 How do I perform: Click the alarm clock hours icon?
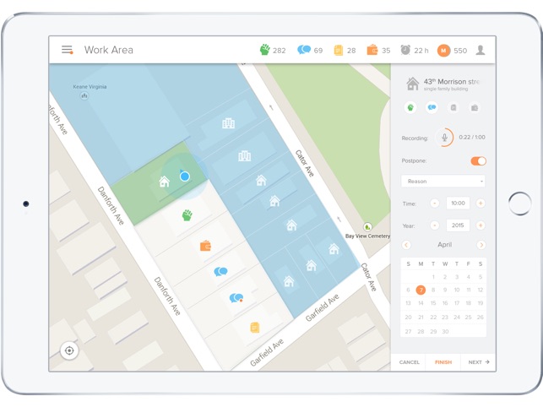click(405, 50)
